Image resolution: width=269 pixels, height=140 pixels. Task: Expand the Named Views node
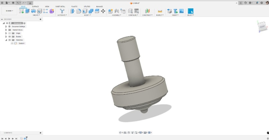point(6,30)
